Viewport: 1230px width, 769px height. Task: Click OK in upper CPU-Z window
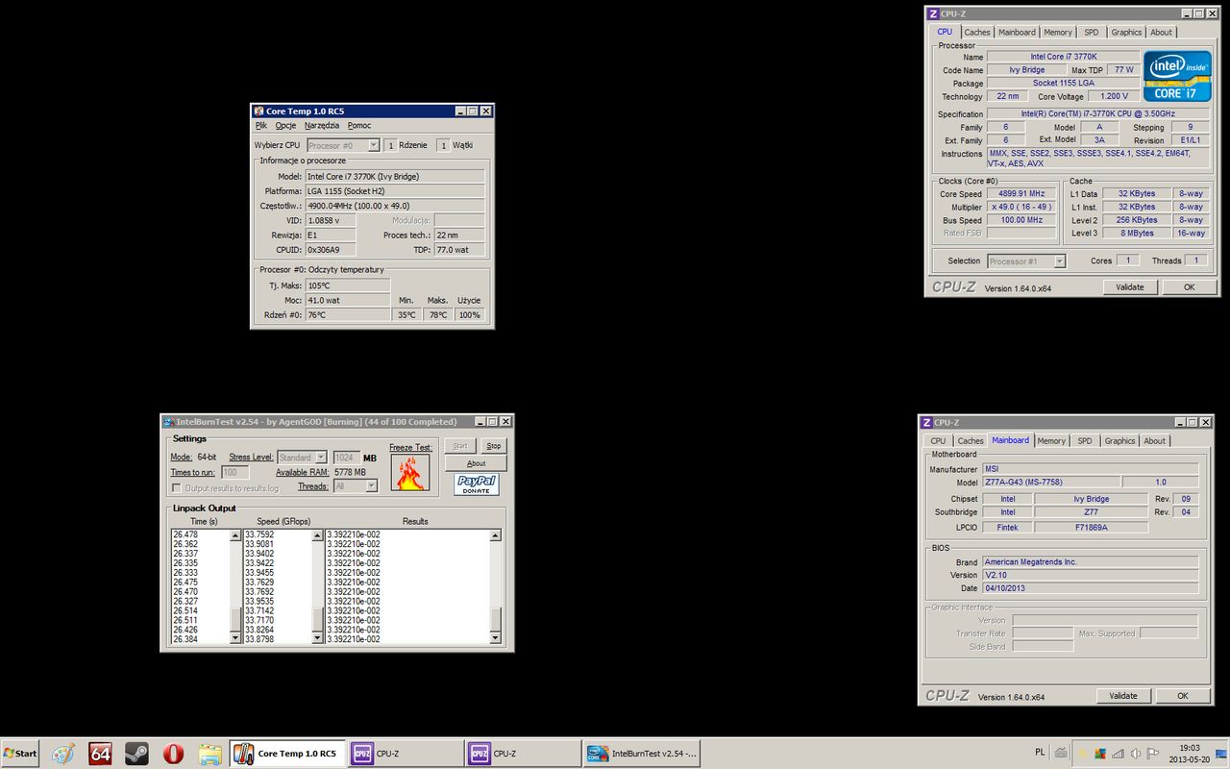1189,287
